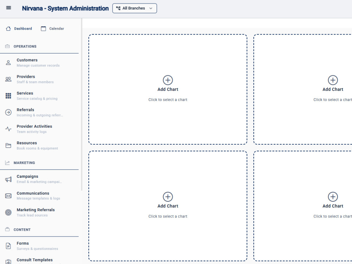Open the hamburger menu icon
Viewport: 352px width, 264px height.
(x=8, y=8)
